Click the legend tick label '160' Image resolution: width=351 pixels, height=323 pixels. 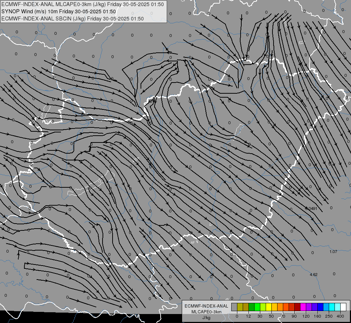(x=317, y=316)
